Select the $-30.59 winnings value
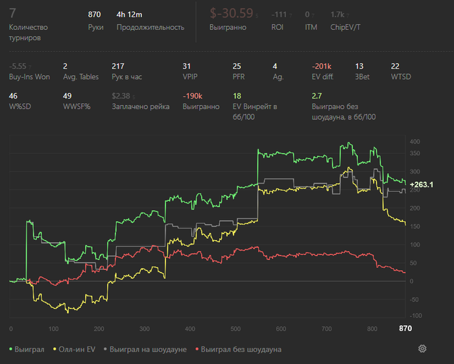This screenshot has height=364, width=454. 232,13
